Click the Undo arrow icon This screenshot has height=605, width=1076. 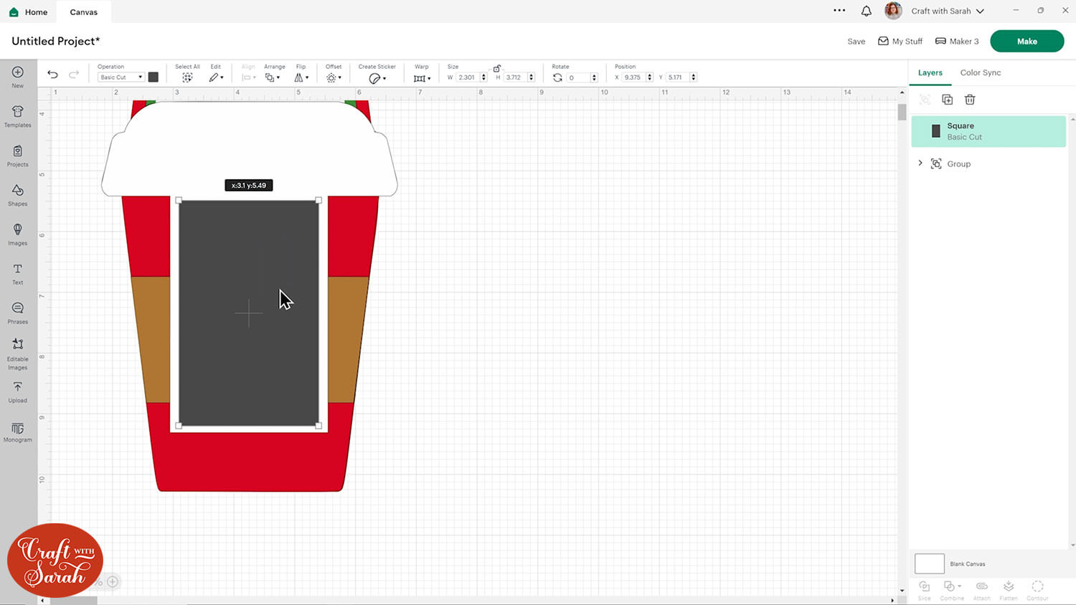coord(52,75)
